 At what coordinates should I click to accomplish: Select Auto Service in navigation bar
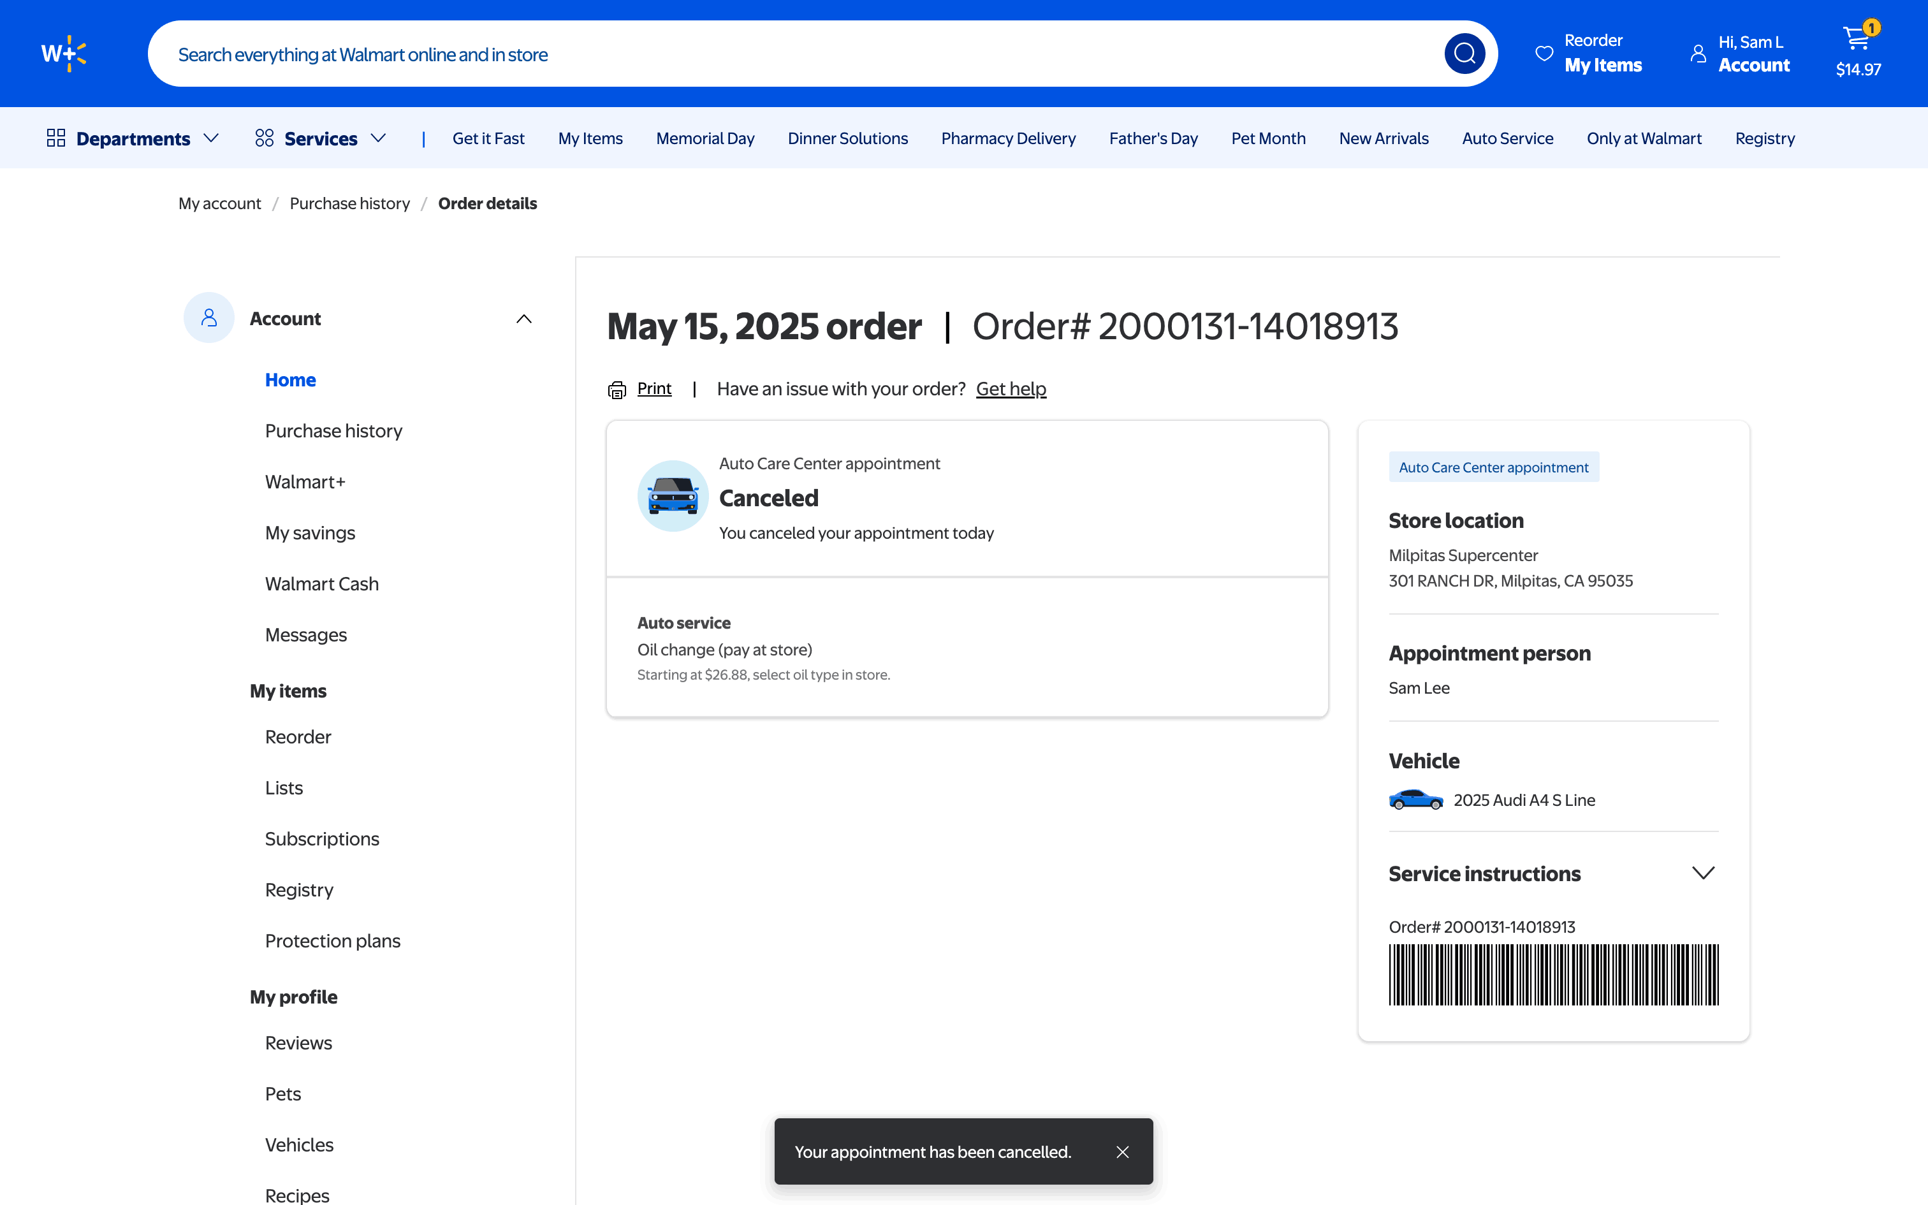[x=1507, y=139]
